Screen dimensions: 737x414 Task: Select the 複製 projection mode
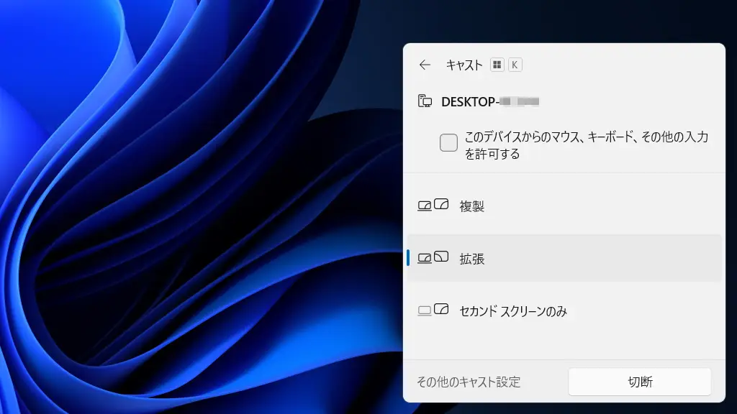pos(472,206)
